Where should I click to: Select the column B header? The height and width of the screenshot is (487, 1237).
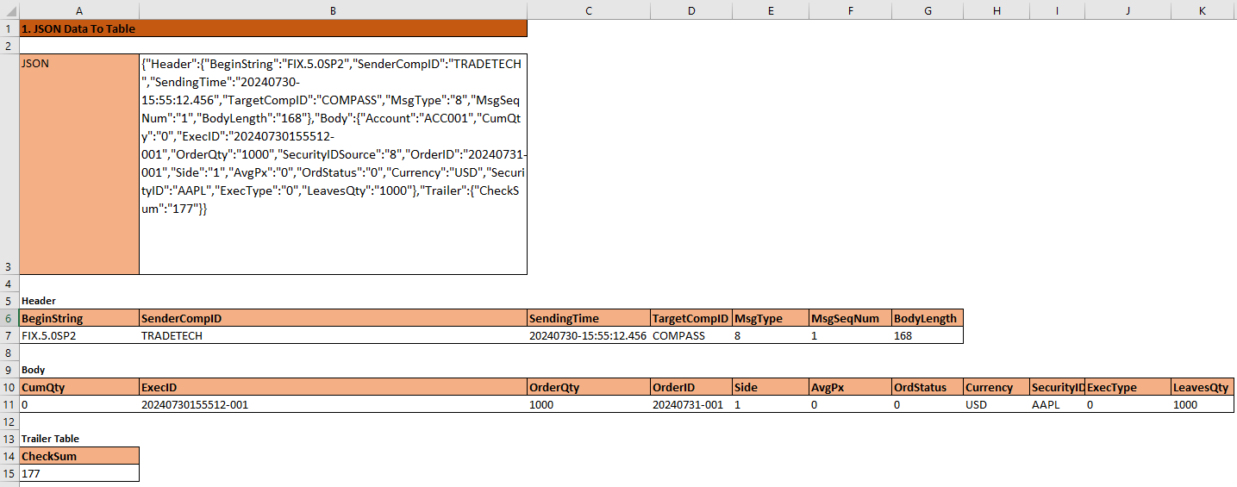tap(333, 10)
